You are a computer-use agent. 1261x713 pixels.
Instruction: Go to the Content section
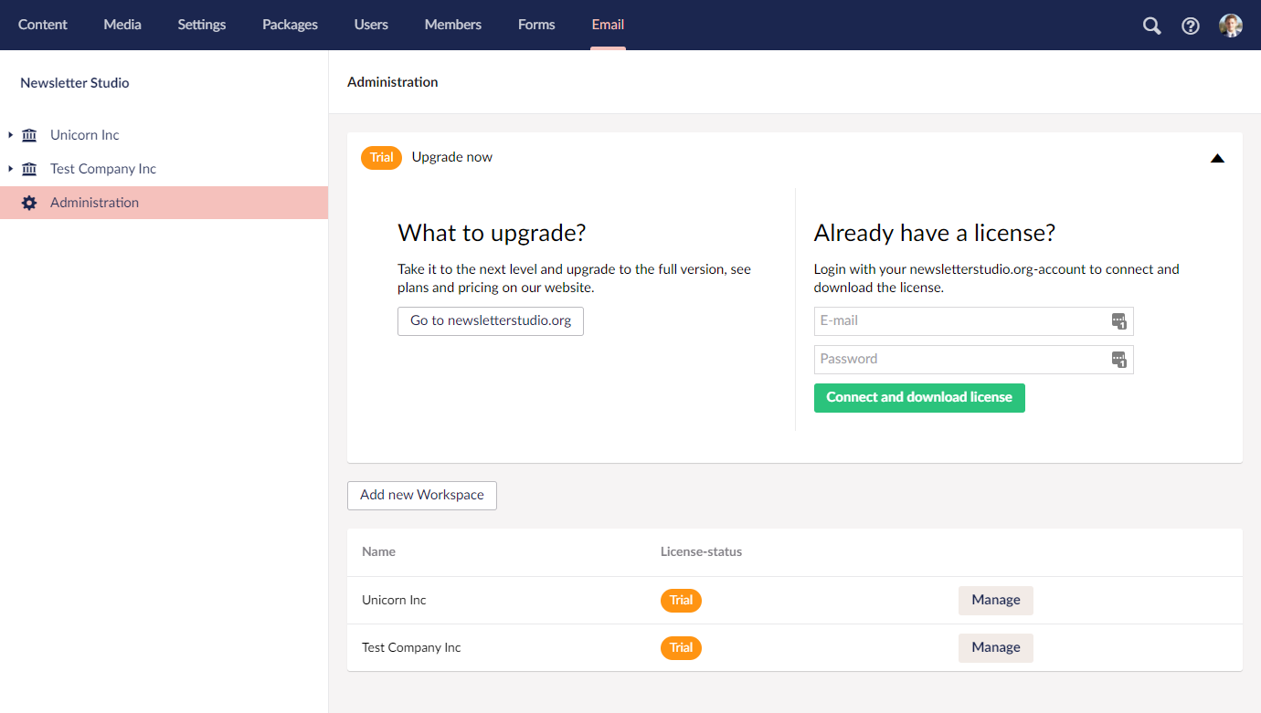[x=43, y=25]
